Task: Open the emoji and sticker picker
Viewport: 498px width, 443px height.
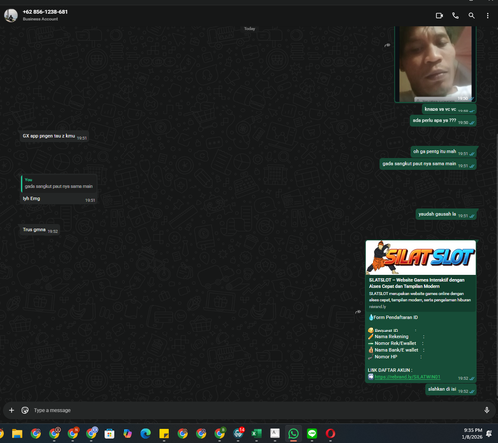Action: [x=25, y=410]
